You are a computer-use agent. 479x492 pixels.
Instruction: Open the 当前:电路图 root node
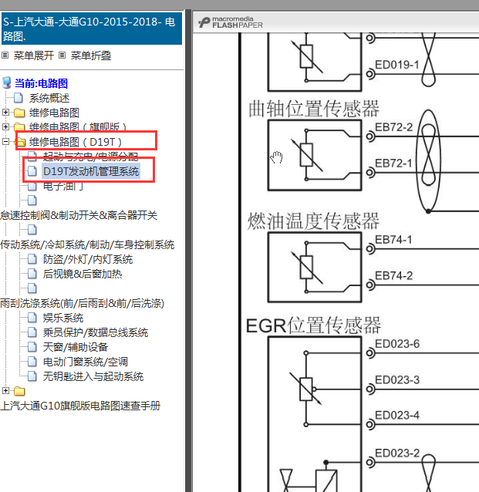pyautogui.click(x=41, y=83)
